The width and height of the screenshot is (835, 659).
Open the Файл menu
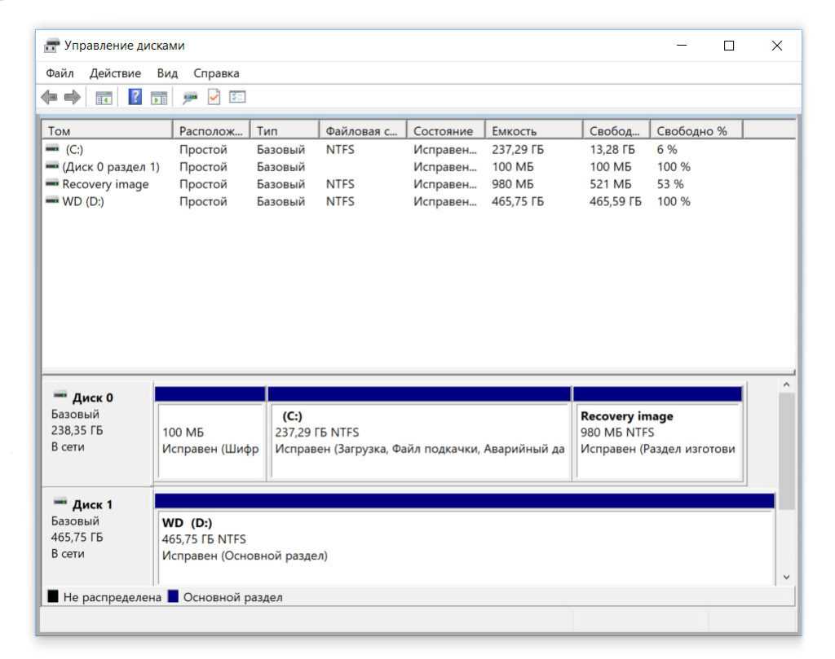60,73
